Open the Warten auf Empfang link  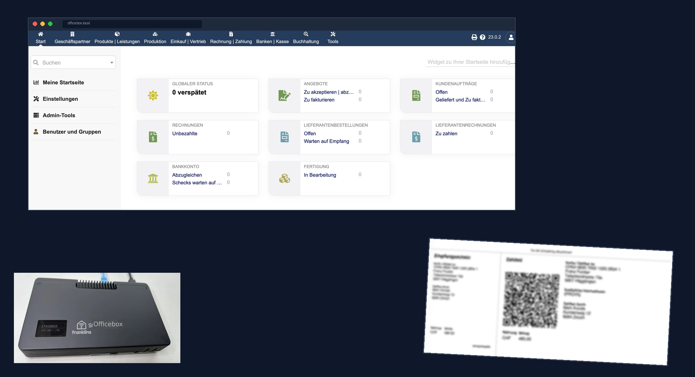[x=326, y=141]
